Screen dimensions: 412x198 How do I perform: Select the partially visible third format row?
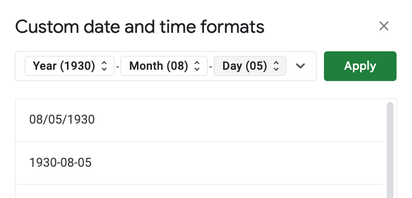click(199, 191)
